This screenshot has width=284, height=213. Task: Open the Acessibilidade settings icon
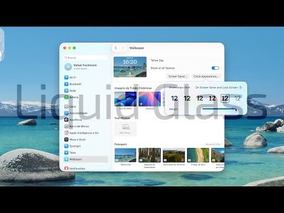coord(66,113)
